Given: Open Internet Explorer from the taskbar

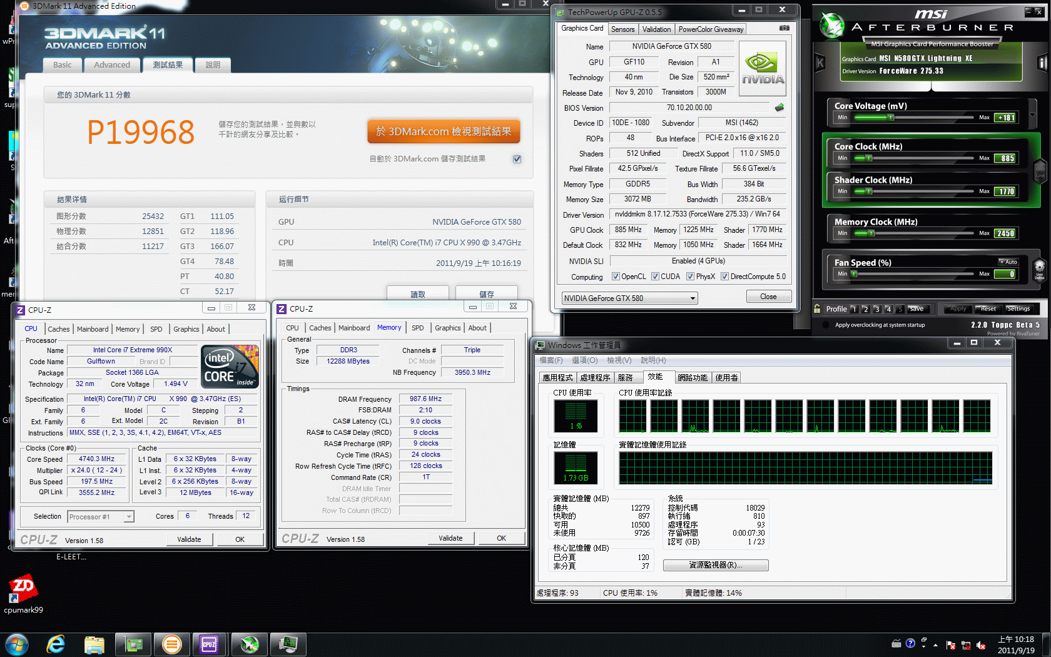Looking at the screenshot, I should [56, 643].
